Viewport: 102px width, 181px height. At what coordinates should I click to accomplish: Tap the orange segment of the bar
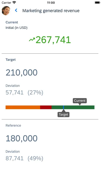[23, 107]
